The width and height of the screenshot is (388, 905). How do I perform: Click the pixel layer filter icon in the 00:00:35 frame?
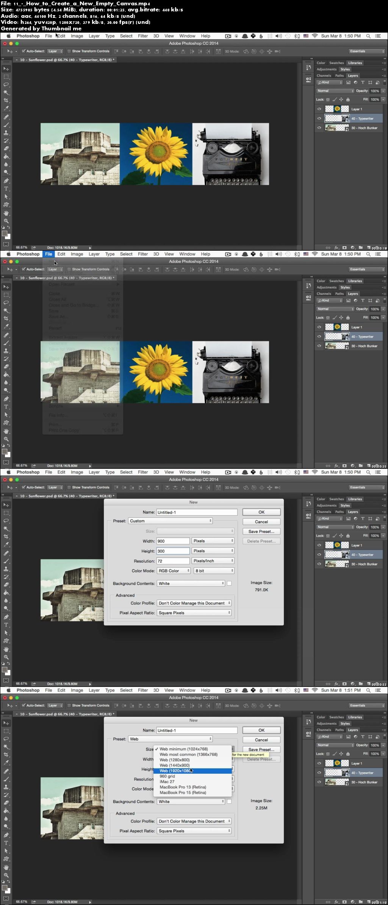tap(348, 300)
